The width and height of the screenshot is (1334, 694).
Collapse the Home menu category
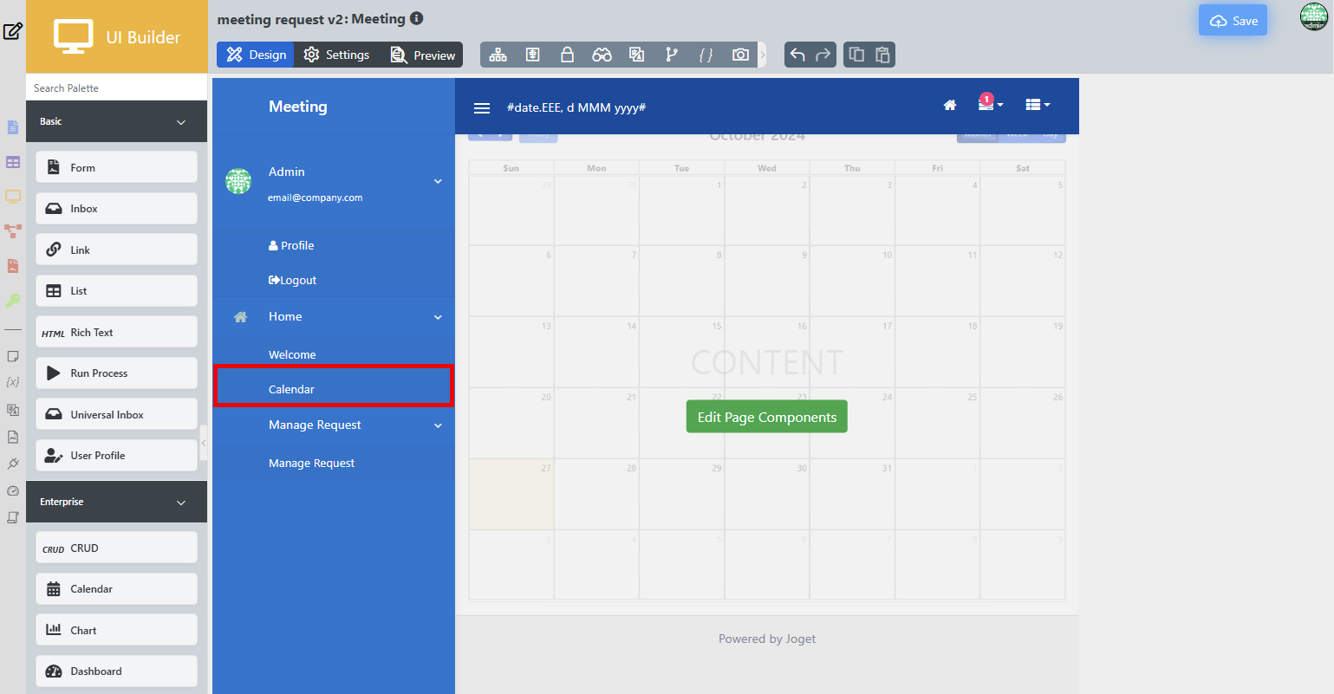[438, 317]
